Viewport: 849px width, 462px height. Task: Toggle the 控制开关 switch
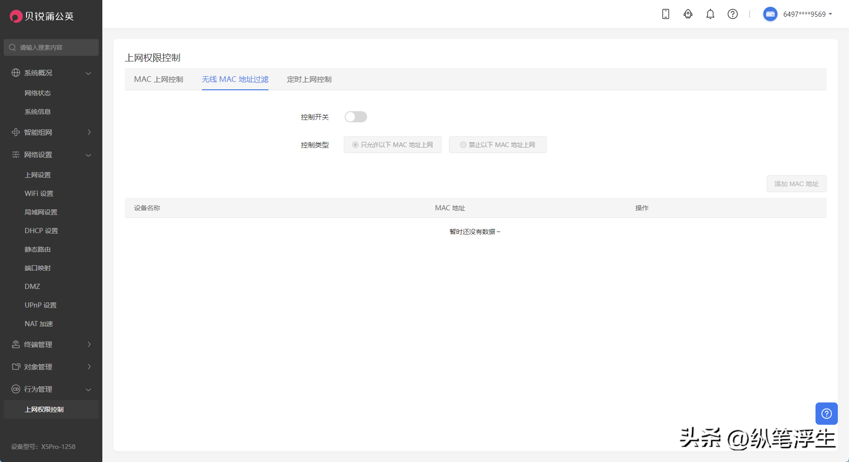pyautogui.click(x=356, y=117)
